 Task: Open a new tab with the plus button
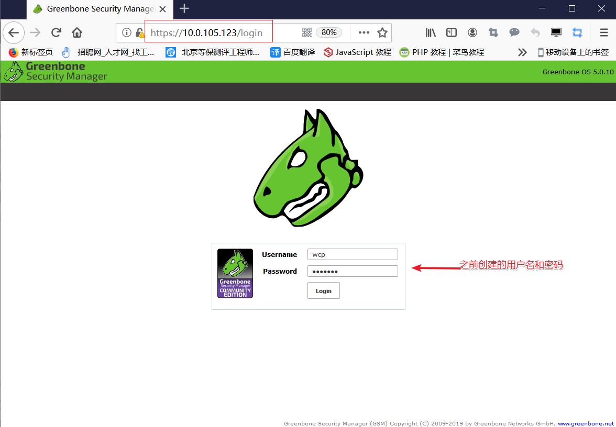pyautogui.click(x=184, y=8)
